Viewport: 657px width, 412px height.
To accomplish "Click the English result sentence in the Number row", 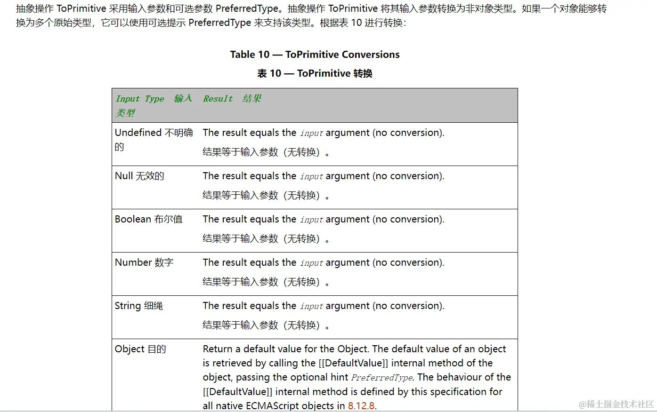I will (x=324, y=262).
